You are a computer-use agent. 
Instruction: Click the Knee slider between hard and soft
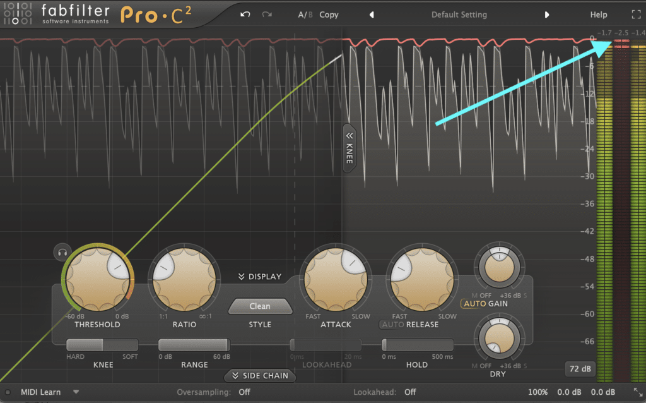click(102, 345)
